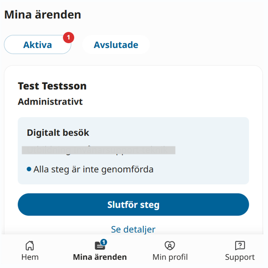Switch to the Avslutade tab
Image resolution: width=268 pixels, height=268 pixels.
[x=116, y=45]
